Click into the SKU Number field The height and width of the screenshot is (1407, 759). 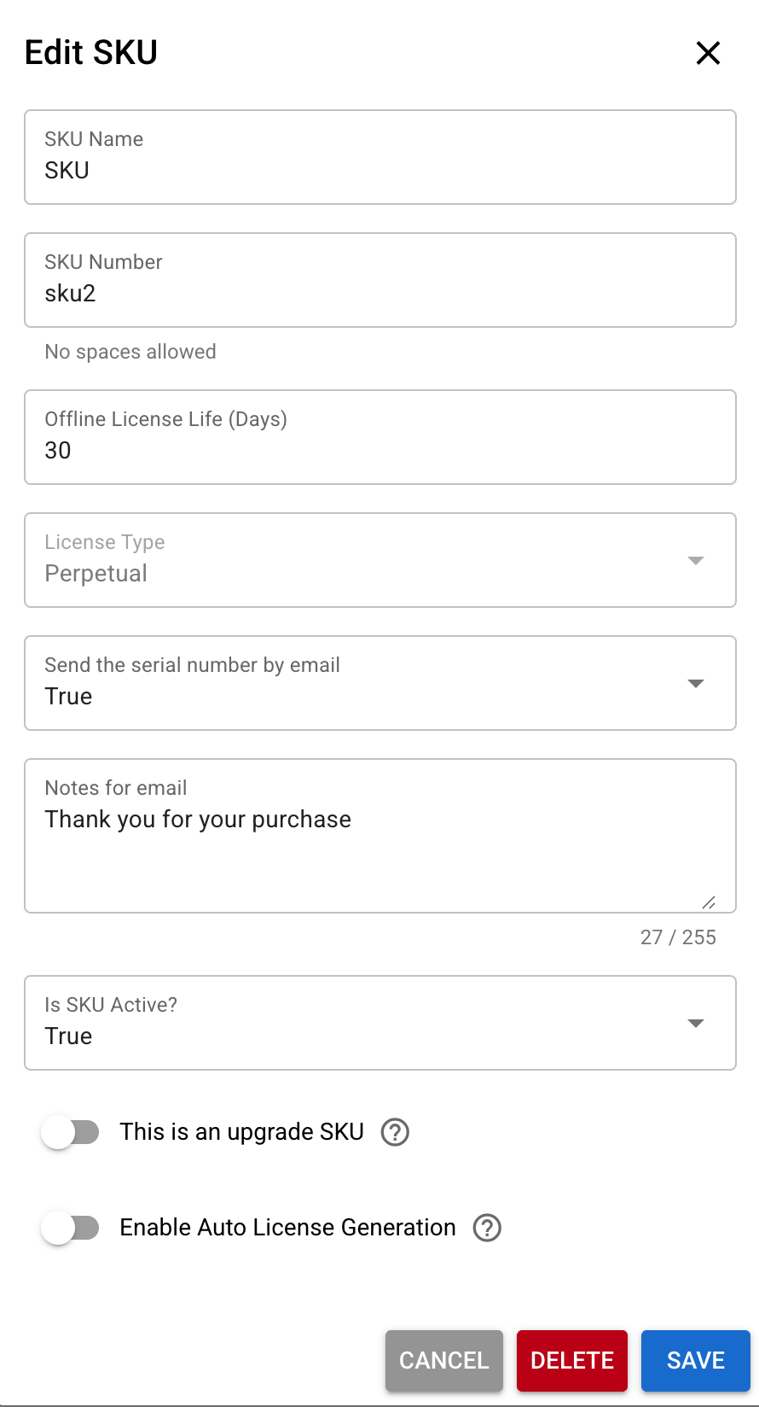(x=379, y=293)
